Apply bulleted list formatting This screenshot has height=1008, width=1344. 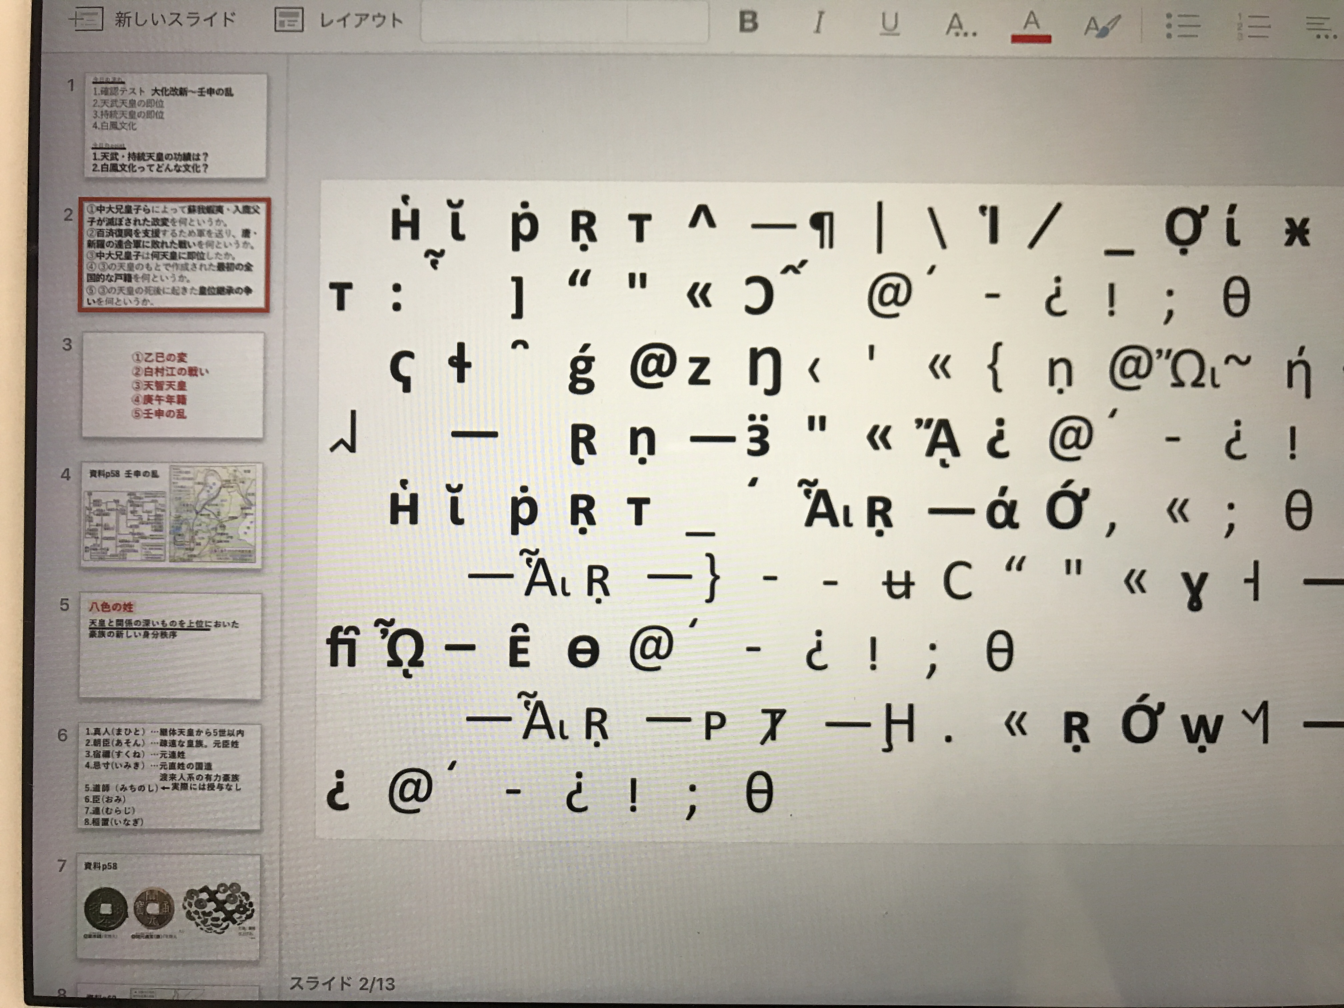pyautogui.click(x=1182, y=27)
